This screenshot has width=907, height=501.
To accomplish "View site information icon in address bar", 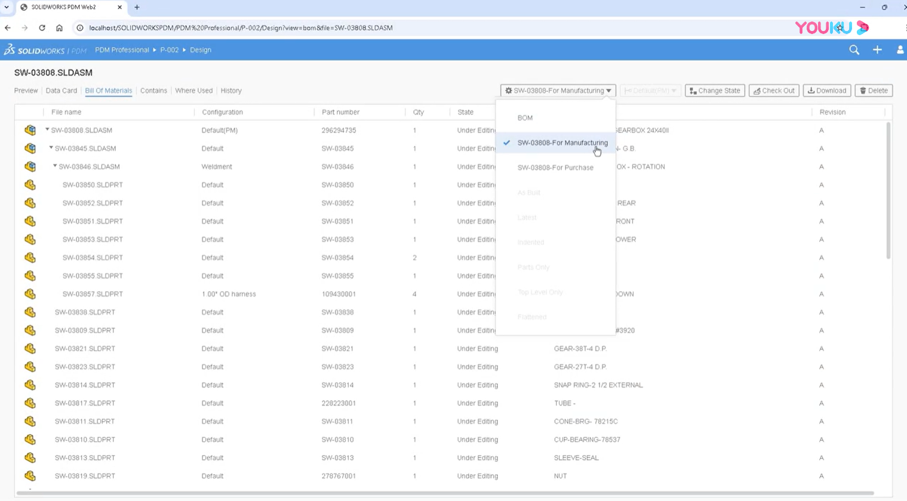I will click(80, 27).
